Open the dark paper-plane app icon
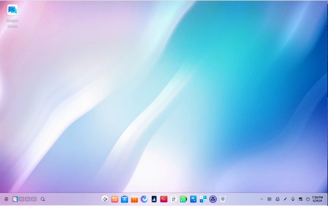 154,199
